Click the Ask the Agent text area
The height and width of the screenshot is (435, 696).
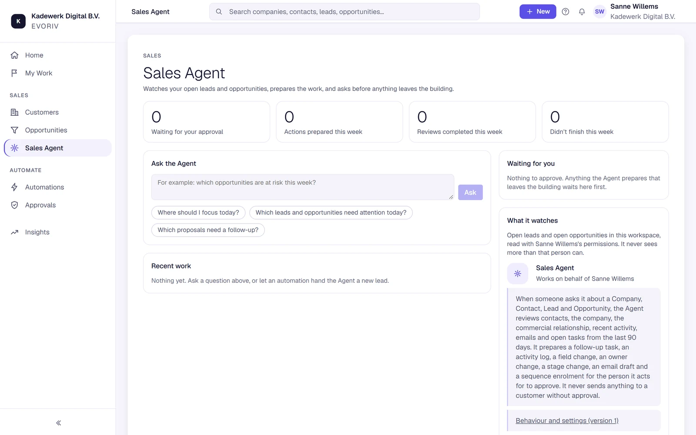click(x=303, y=187)
